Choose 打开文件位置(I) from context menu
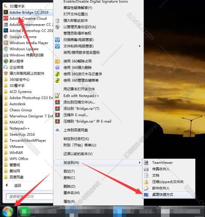205x217 pixels. (x=75, y=14)
